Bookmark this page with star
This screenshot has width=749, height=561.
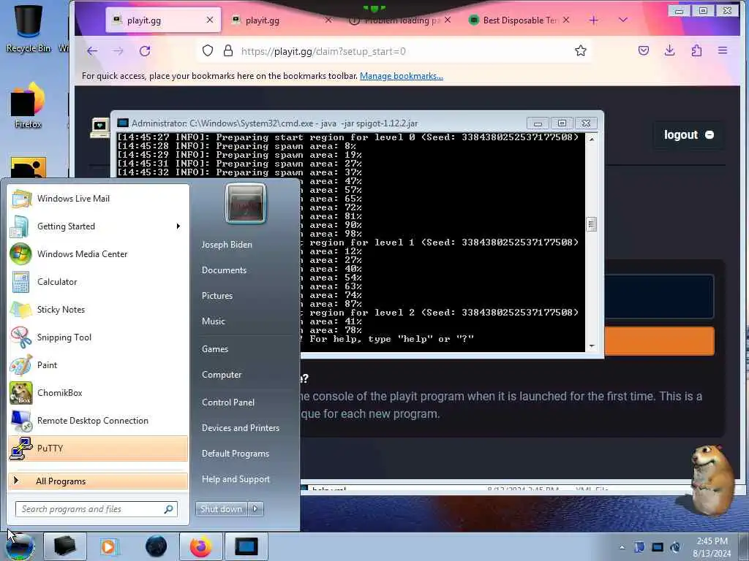580,50
